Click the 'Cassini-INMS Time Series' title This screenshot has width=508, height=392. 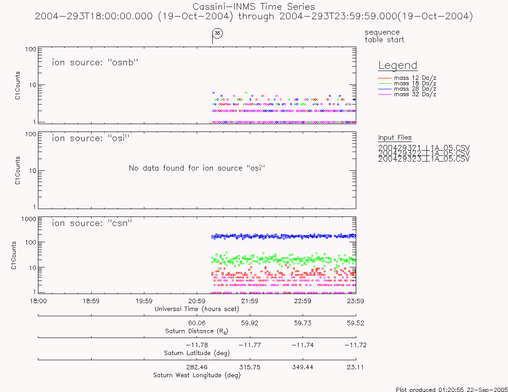[254, 7]
